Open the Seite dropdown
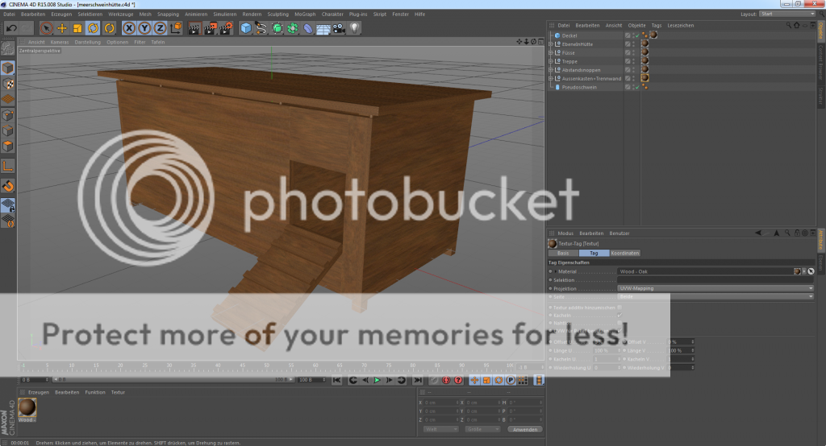 (x=715, y=296)
